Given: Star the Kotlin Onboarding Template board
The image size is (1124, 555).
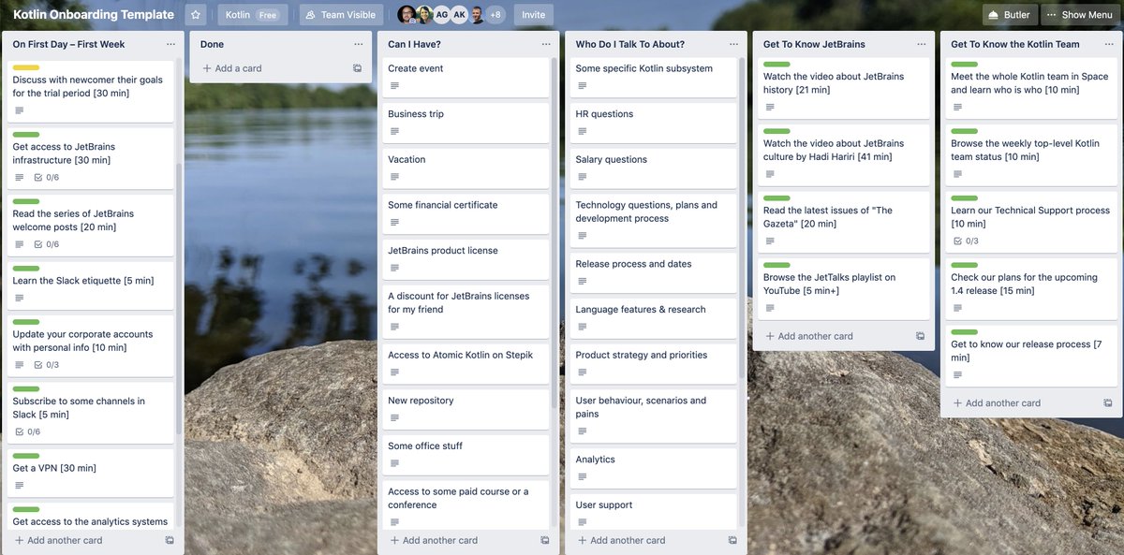Looking at the screenshot, I should point(196,15).
